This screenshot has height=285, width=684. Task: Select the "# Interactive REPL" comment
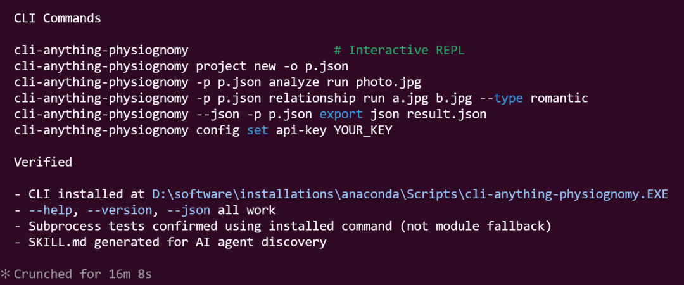pyautogui.click(x=399, y=50)
